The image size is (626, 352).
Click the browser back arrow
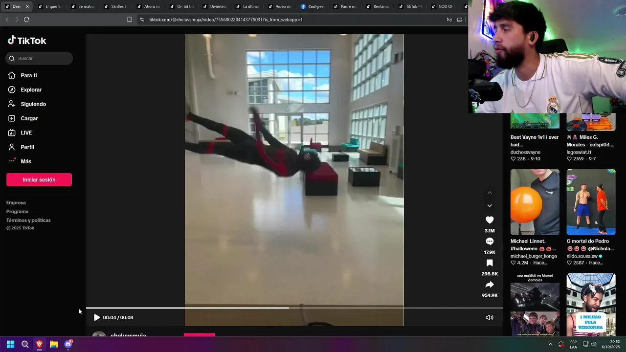tap(7, 20)
